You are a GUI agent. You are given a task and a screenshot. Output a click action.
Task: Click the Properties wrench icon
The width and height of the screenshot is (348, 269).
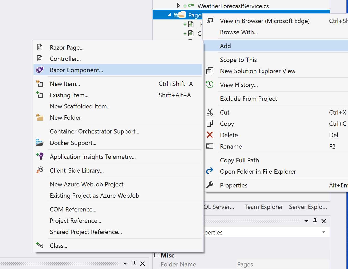[x=210, y=185]
